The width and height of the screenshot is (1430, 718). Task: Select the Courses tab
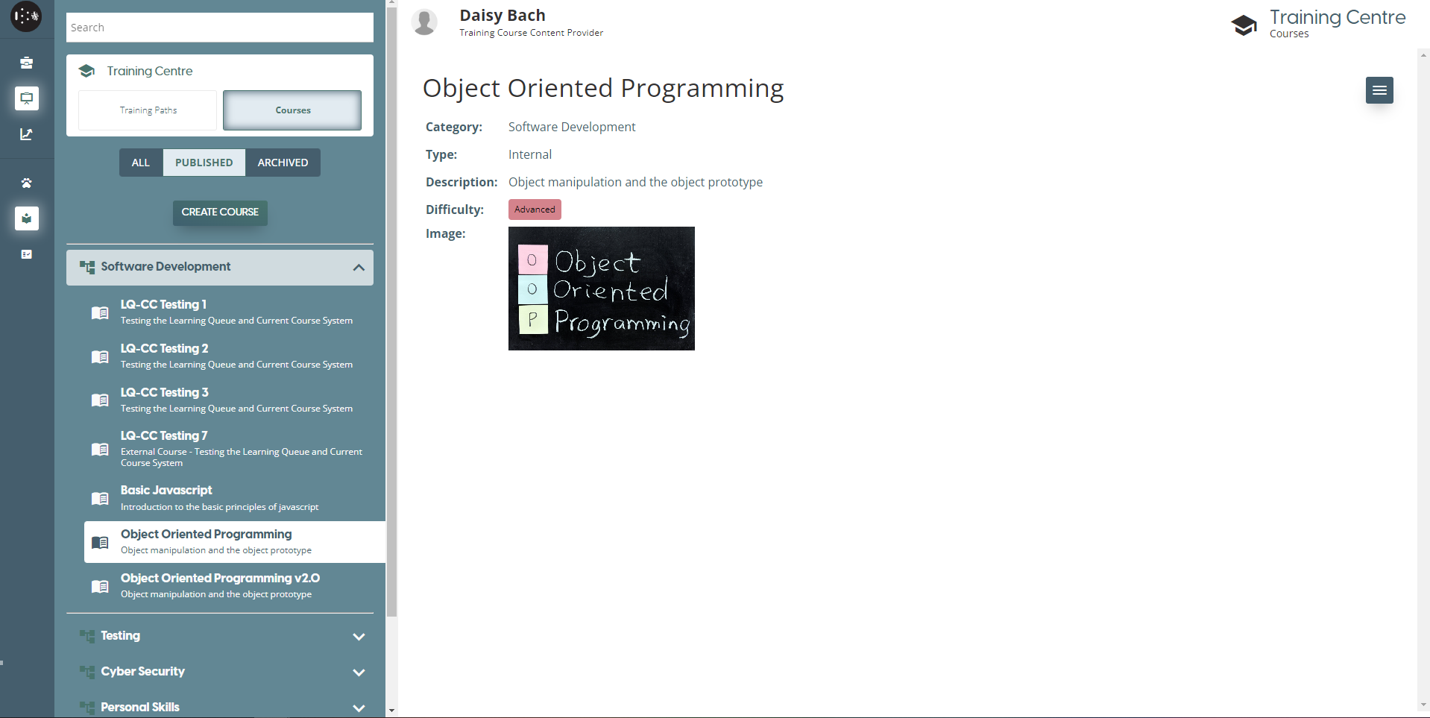tap(292, 110)
